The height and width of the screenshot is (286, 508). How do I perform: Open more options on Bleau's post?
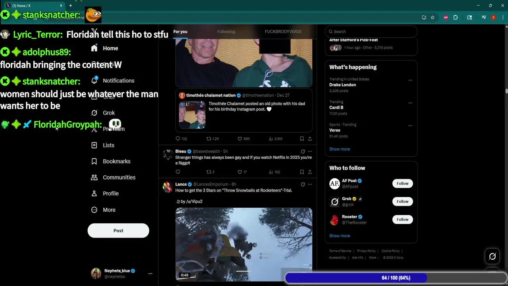310,151
